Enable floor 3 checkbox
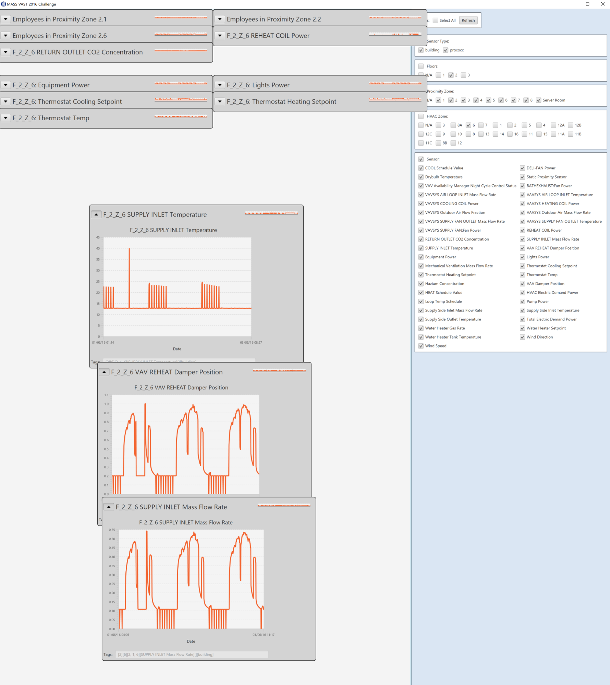This screenshot has width=610, height=685. pyautogui.click(x=463, y=75)
